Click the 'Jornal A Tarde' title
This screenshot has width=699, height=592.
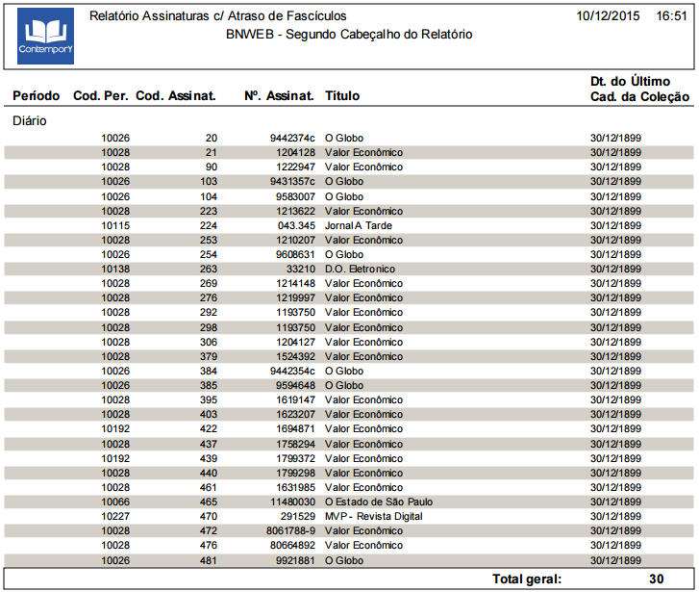tap(359, 225)
